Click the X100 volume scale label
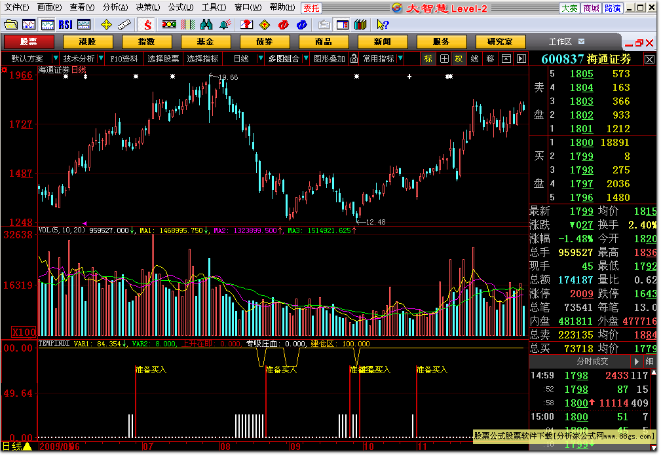Screen dimensions: 661x455 24,332
